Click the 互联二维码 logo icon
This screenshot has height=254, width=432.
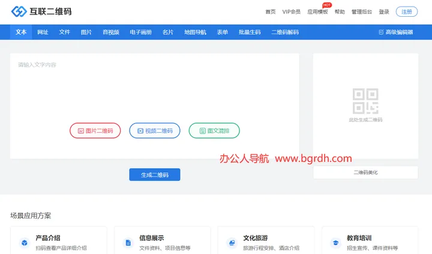(x=19, y=11)
